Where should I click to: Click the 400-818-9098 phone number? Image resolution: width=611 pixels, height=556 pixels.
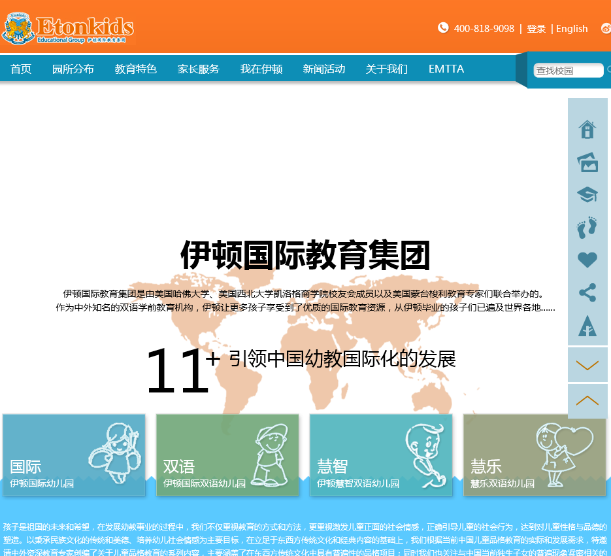[x=484, y=29]
